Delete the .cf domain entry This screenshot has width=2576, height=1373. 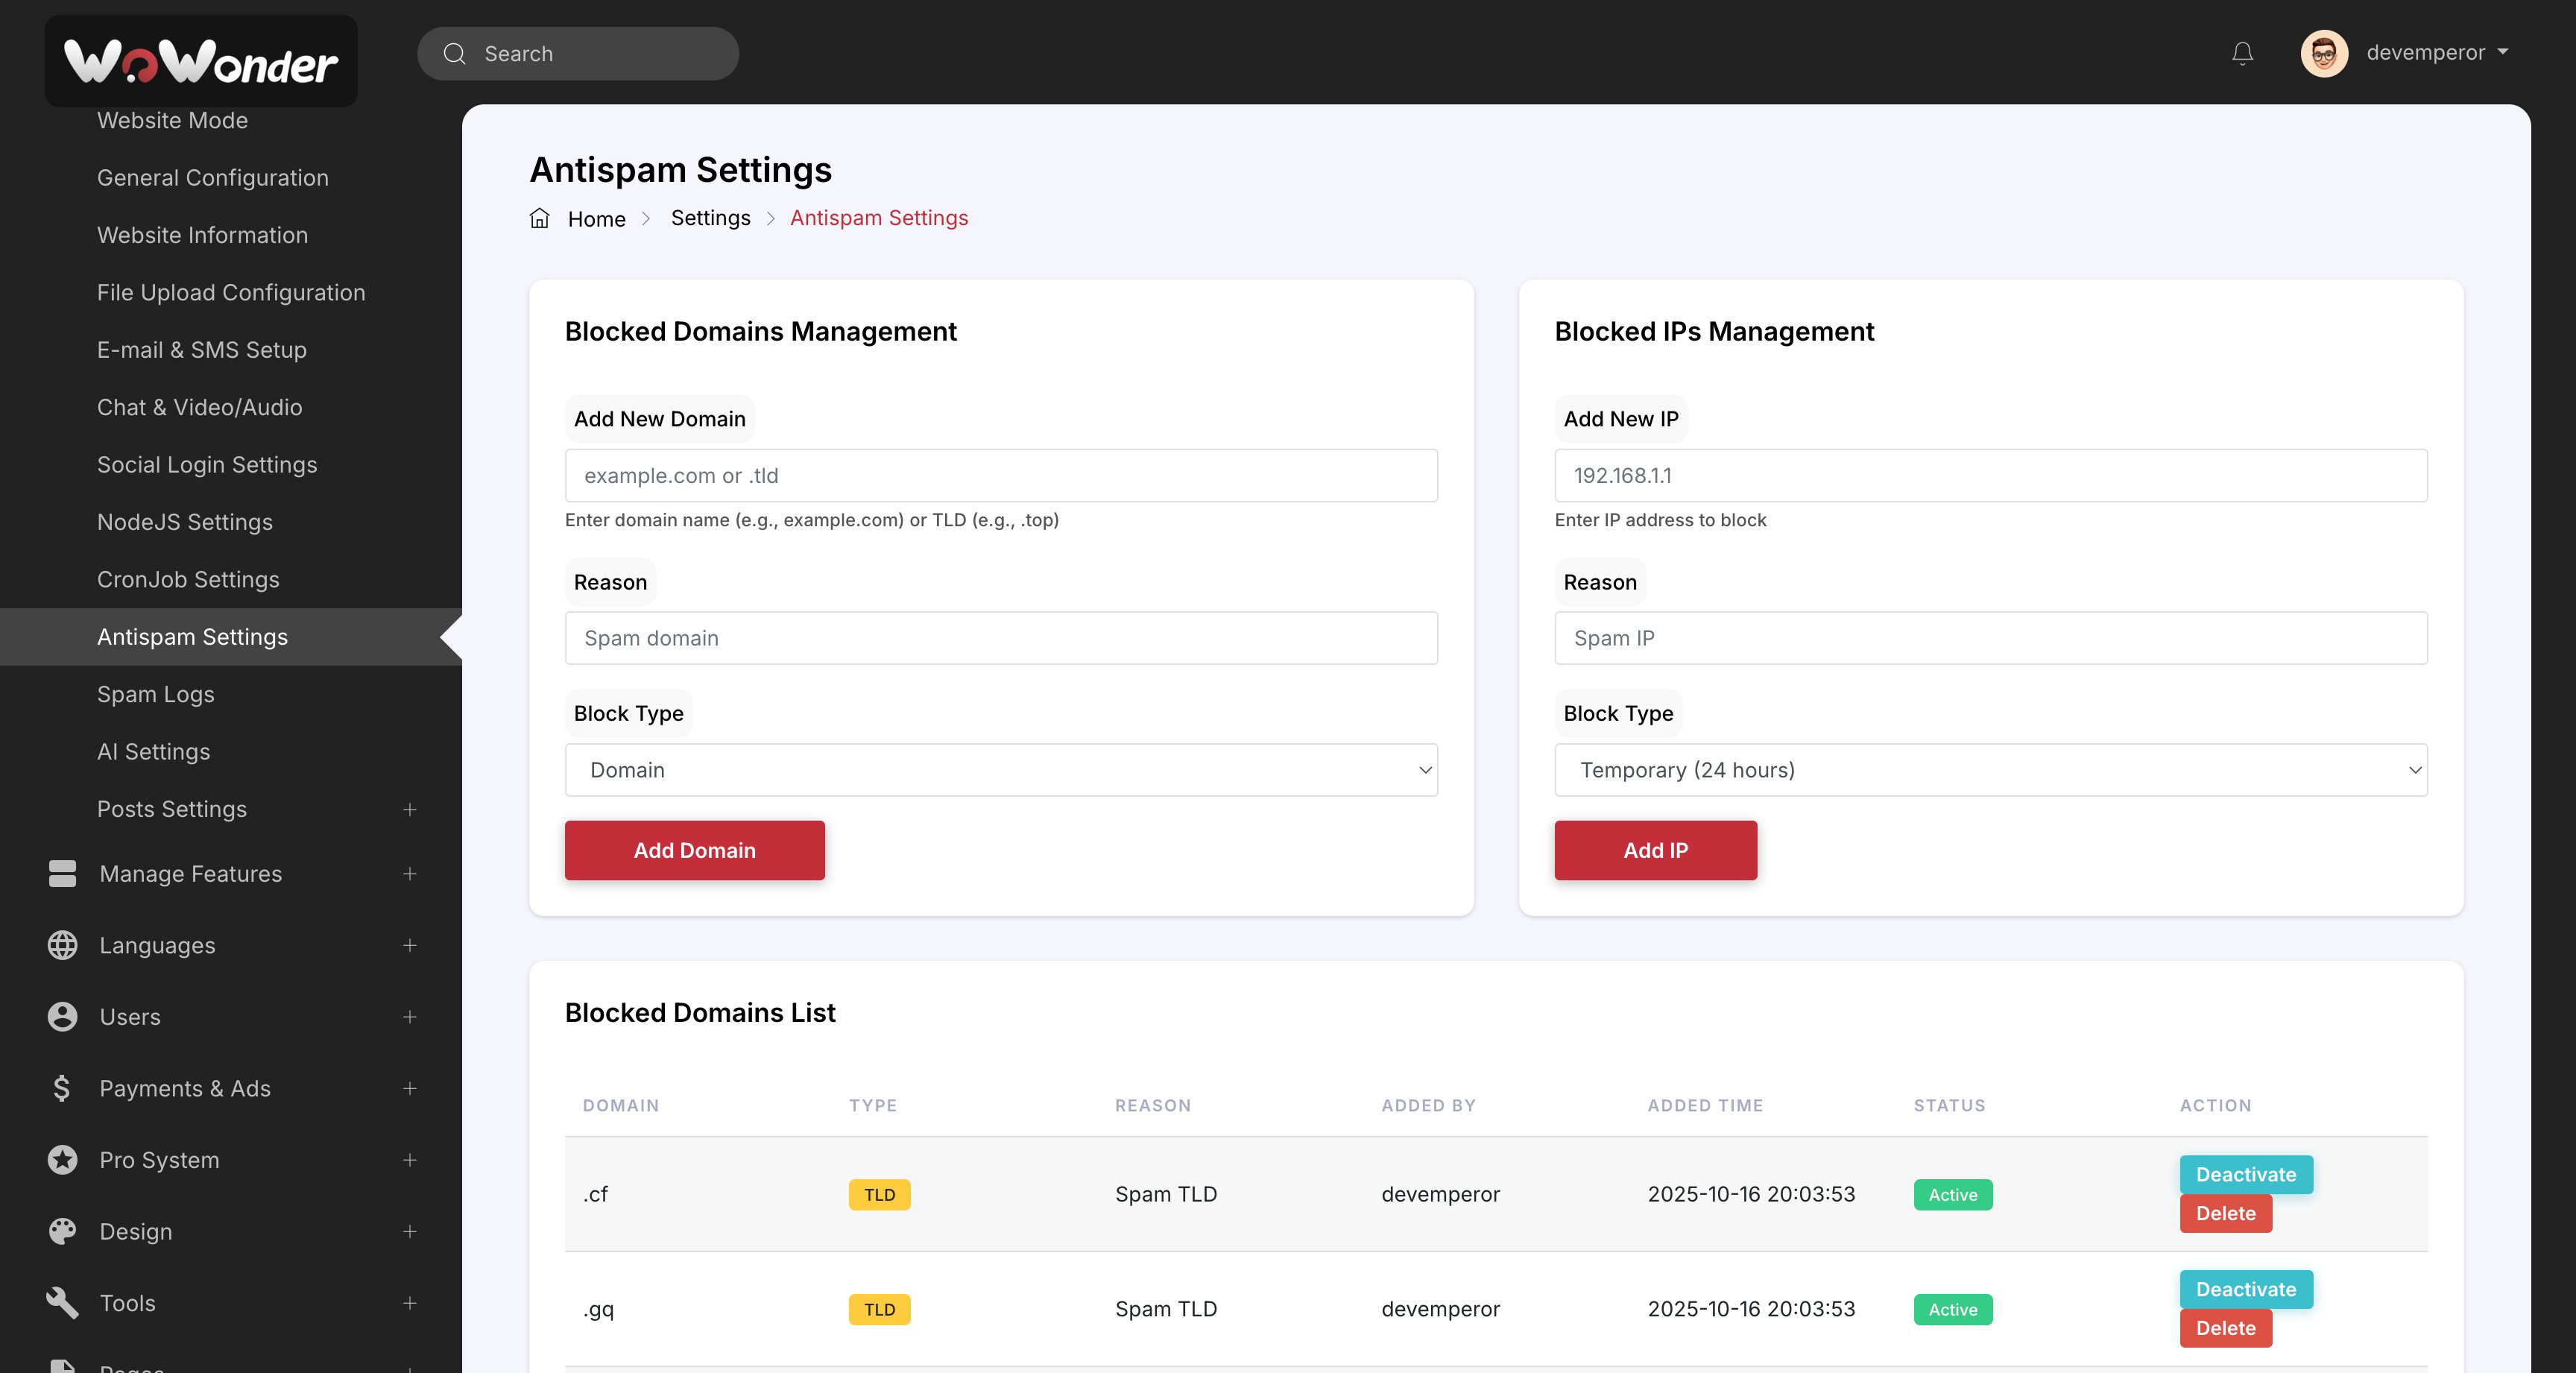click(x=2225, y=1213)
